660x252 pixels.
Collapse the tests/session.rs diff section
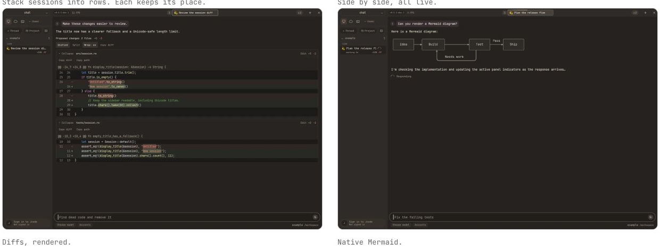(66, 123)
